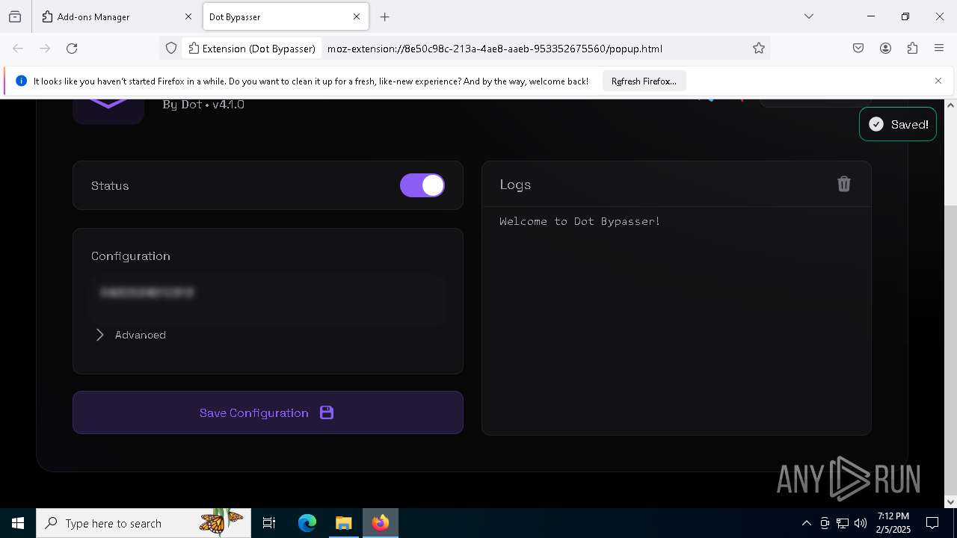Close the Dot Bypasser tab
This screenshot has height=538, width=957.
pos(357,16)
